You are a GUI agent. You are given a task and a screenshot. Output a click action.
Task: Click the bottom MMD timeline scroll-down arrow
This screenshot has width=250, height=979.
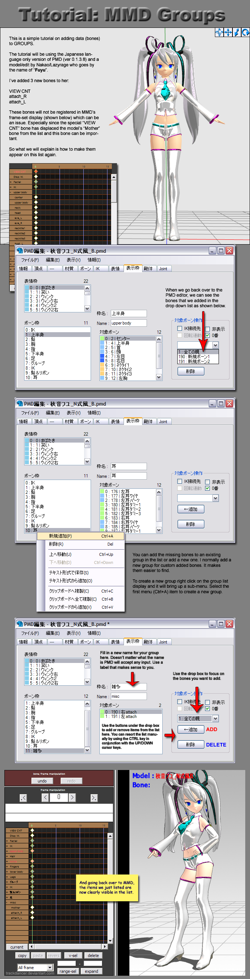coord(110,940)
